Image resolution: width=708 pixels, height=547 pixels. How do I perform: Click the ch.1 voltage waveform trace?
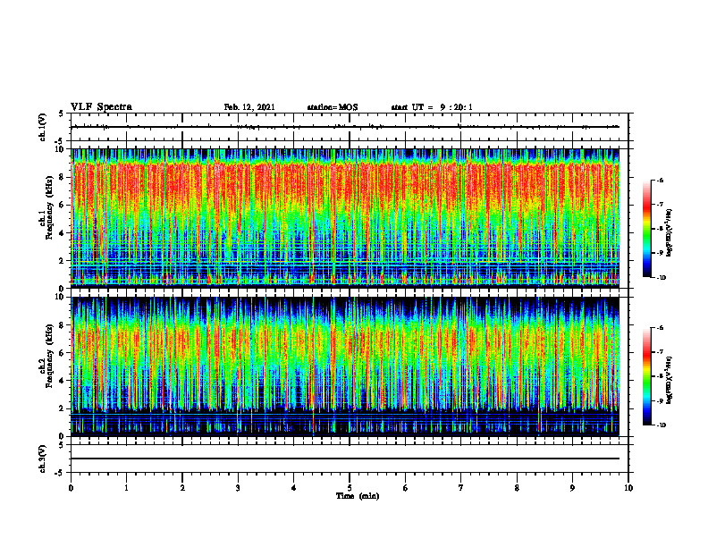point(345,127)
